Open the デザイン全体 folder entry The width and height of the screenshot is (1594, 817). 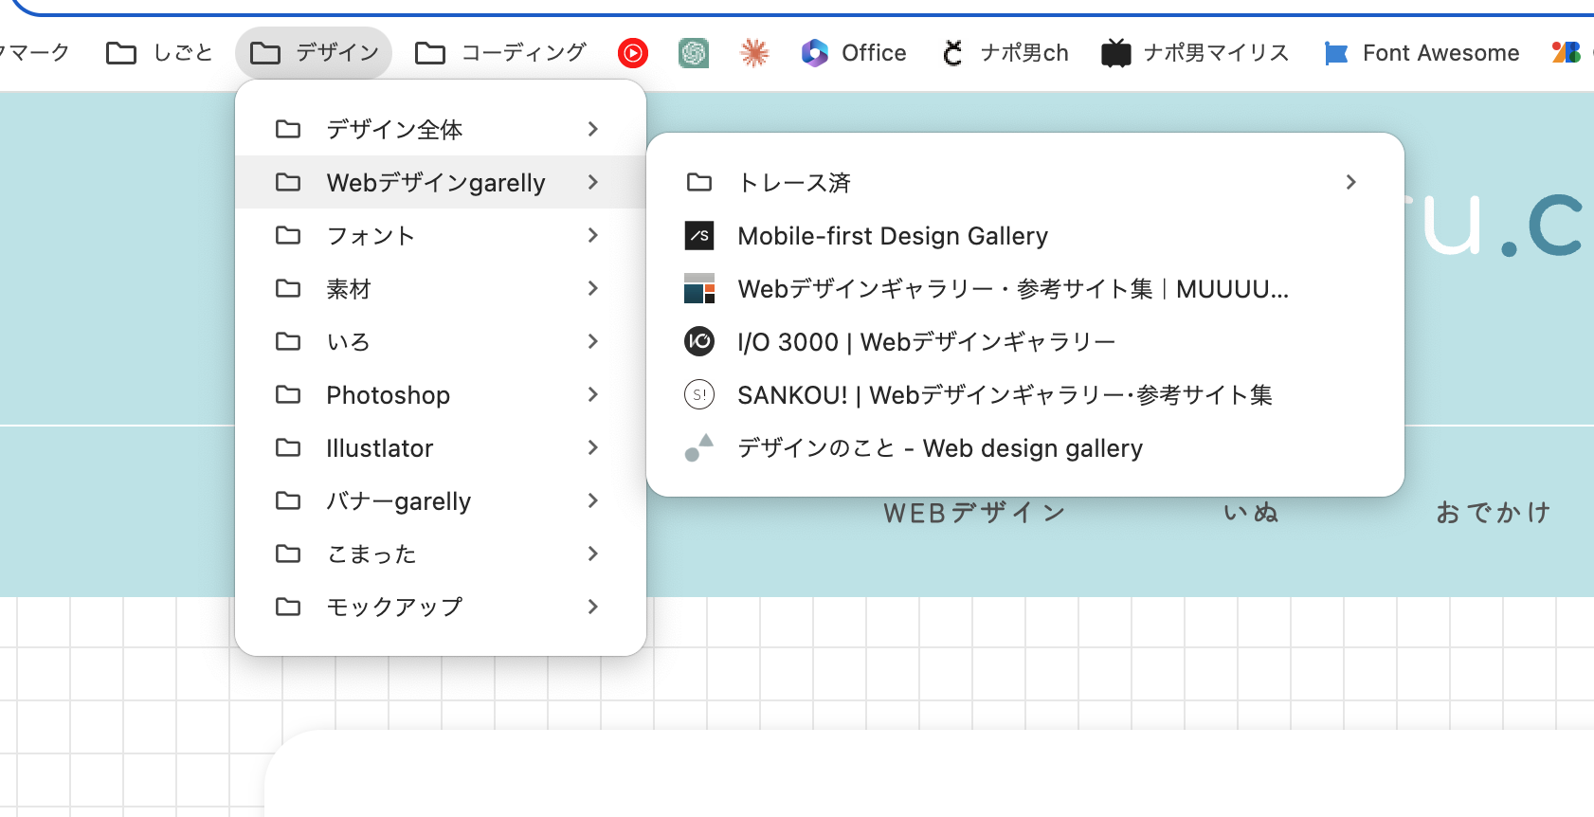[x=394, y=130]
